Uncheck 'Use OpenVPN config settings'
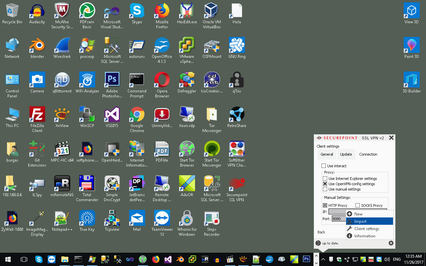The height and width of the screenshot is (266, 426). coord(325,184)
